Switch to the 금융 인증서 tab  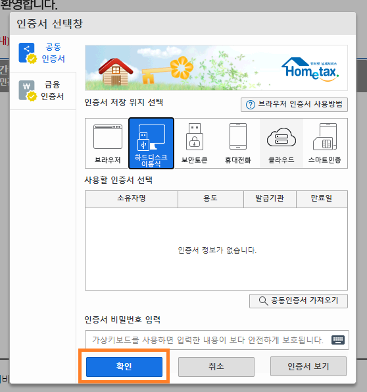pyautogui.click(x=43, y=91)
